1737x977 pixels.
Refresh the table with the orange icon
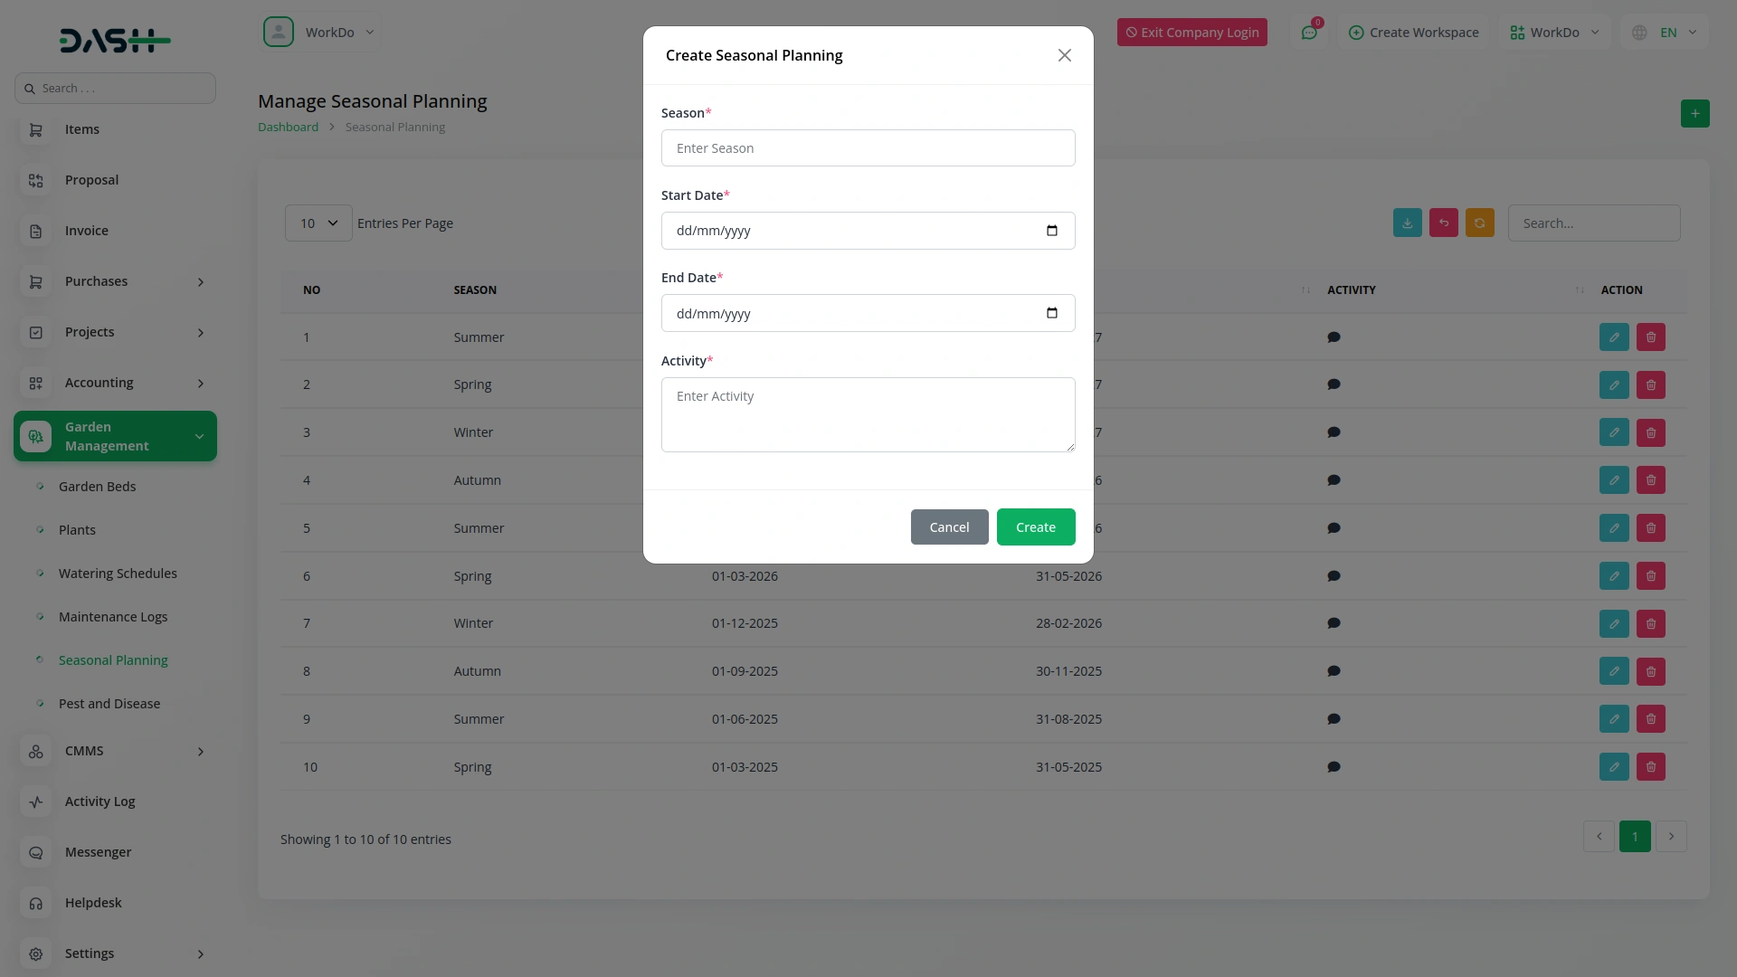click(1479, 223)
